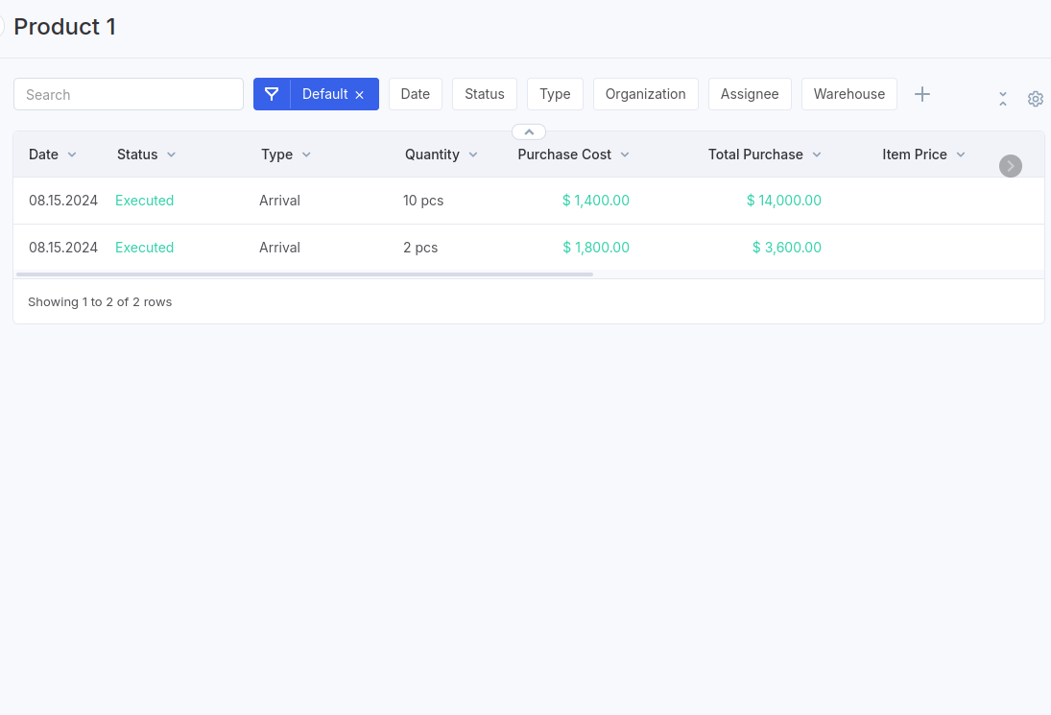Click the $ 1,400.00 purchase cost
This screenshot has height=715, width=1051.
point(596,201)
